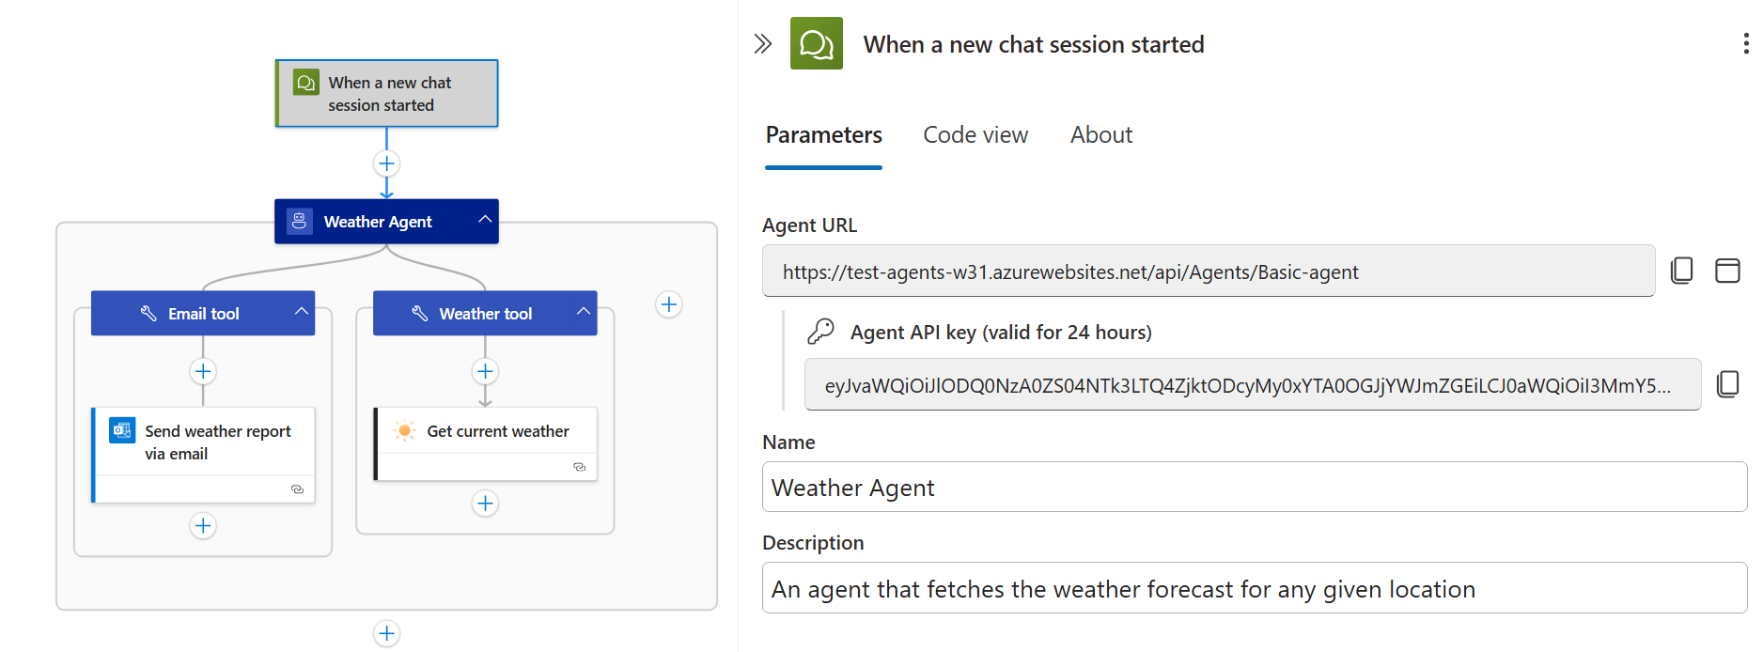Click the sun icon on Get current weather
The width and height of the screenshot is (1763, 652).
(x=405, y=430)
